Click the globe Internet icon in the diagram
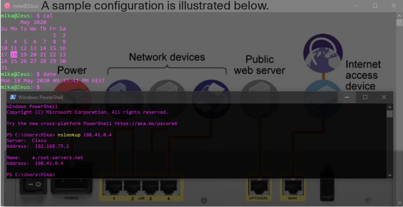Image resolution: width=403 pixels, height=207 pixels. coord(323,53)
